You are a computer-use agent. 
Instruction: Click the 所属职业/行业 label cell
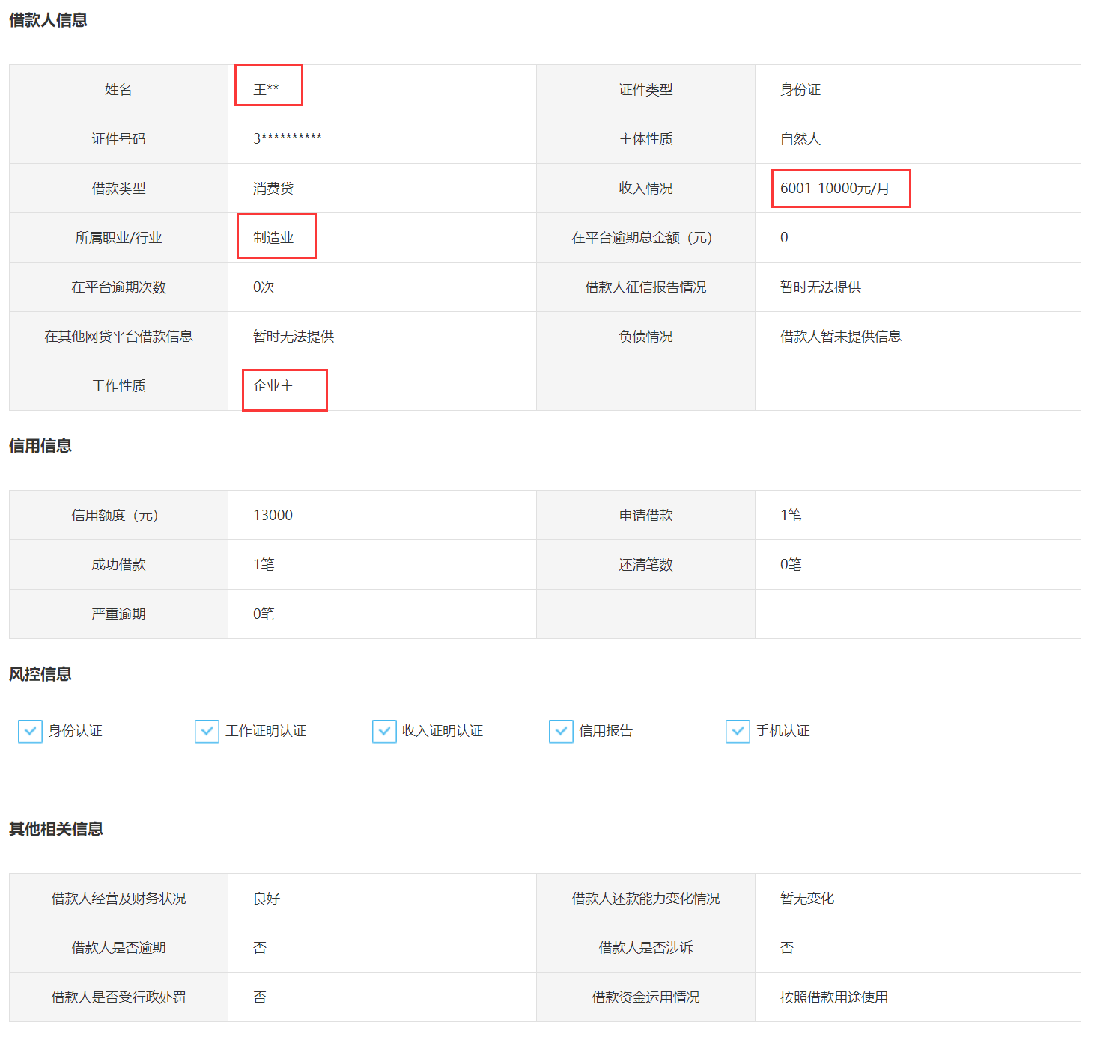[118, 238]
